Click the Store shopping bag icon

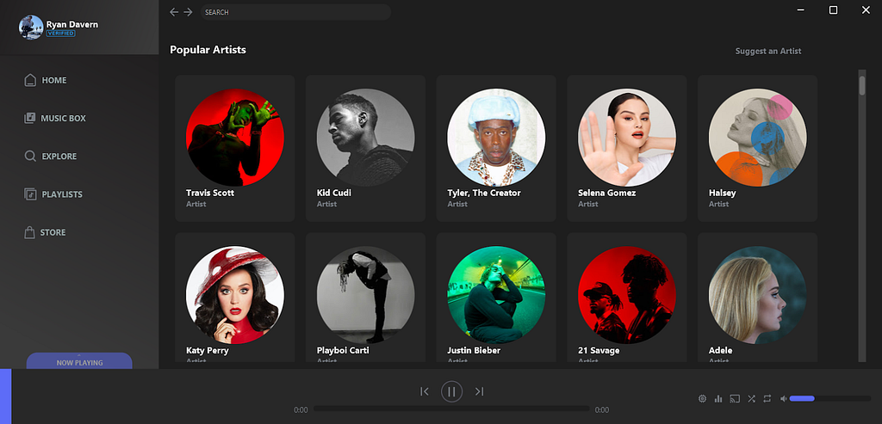29,232
